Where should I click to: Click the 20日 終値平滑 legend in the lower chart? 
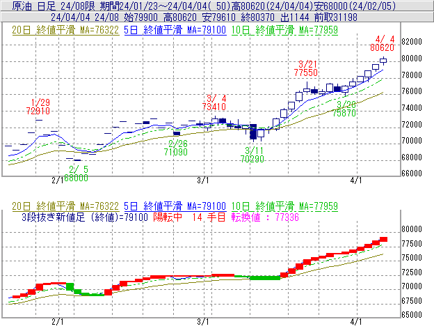click(65, 206)
